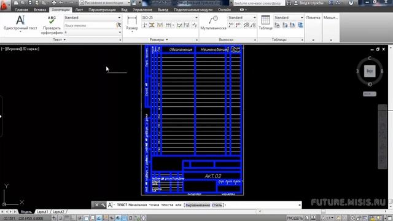The image size is (393, 221).
Task: Switch to the Управление ribbon tab
Action: pyautogui.click(x=142, y=10)
